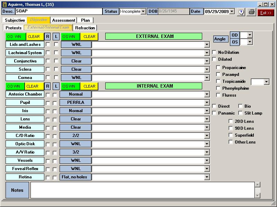Click the internal exam L column button
This screenshot has height=207, width=277.
click(56, 86)
